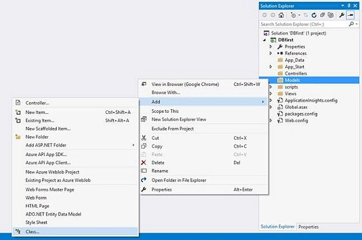Select the App_Data folder
This screenshot has height=240, width=362.
click(294, 60)
